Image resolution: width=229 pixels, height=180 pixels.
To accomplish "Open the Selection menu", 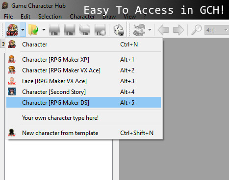I will click(50, 17).
